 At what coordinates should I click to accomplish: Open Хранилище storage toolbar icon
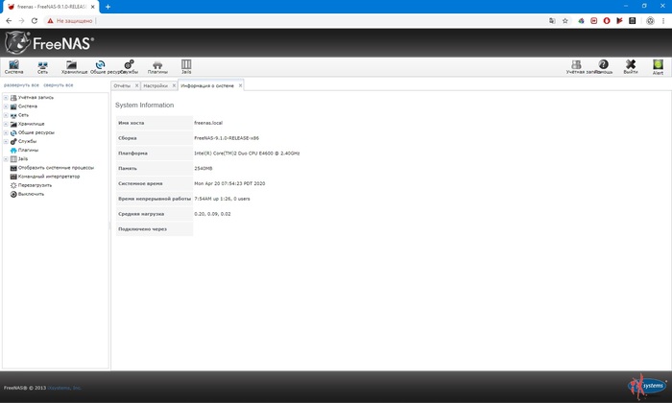pyautogui.click(x=74, y=66)
